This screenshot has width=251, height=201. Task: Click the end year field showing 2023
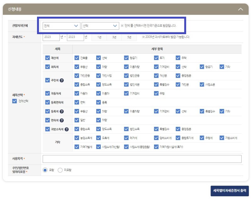[x=75, y=37]
